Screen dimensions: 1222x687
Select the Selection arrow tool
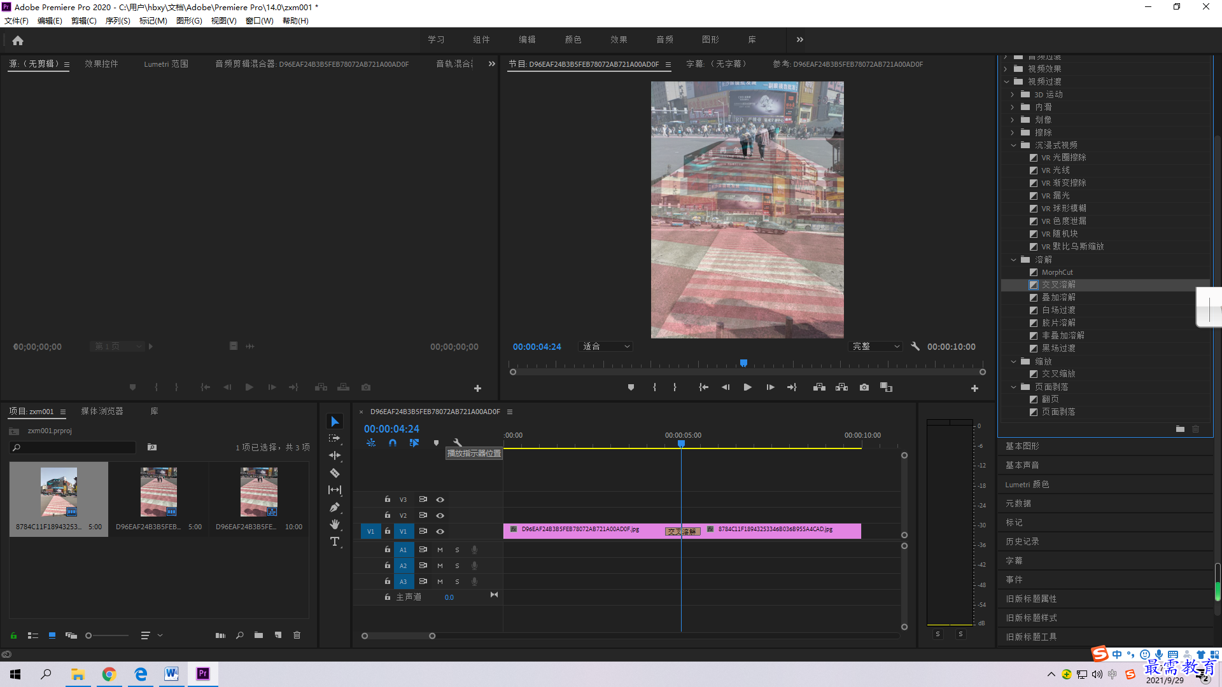tap(335, 422)
